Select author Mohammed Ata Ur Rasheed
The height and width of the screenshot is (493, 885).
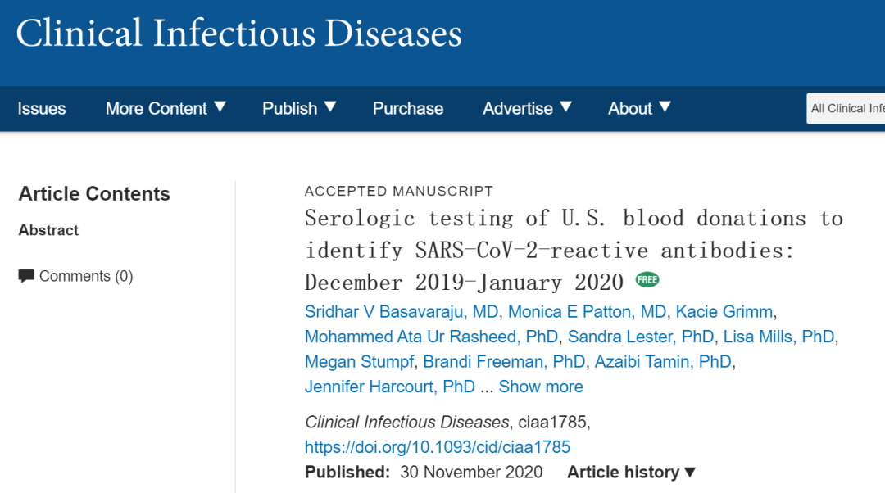pos(431,337)
